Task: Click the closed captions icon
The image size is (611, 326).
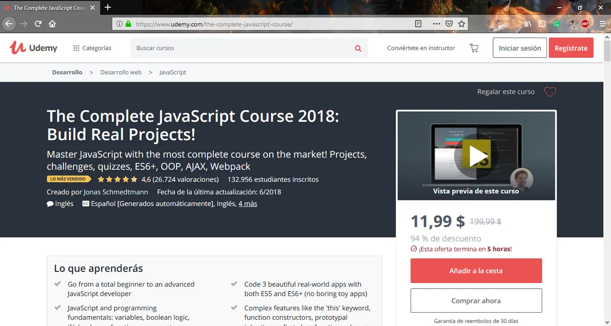Action: (86, 204)
